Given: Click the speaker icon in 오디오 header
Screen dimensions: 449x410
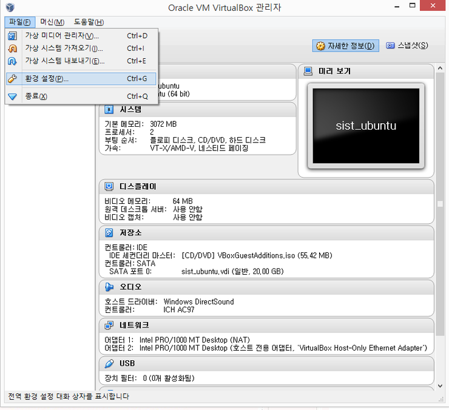Looking at the screenshot, I should point(109,287).
